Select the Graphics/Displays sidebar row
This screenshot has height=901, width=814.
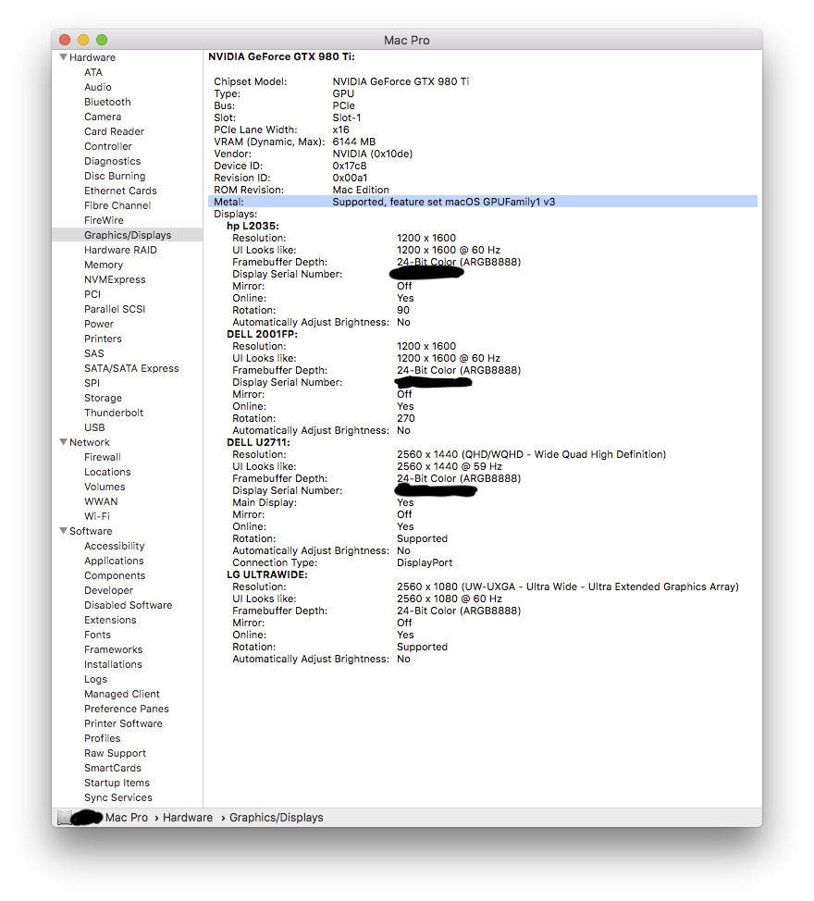pyautogui.click(x=127, y=235)
